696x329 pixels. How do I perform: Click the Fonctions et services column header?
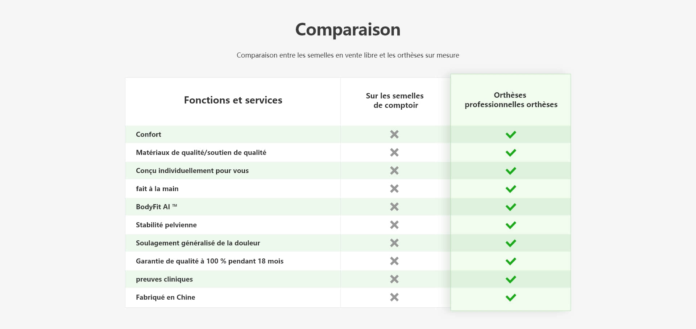233,100
